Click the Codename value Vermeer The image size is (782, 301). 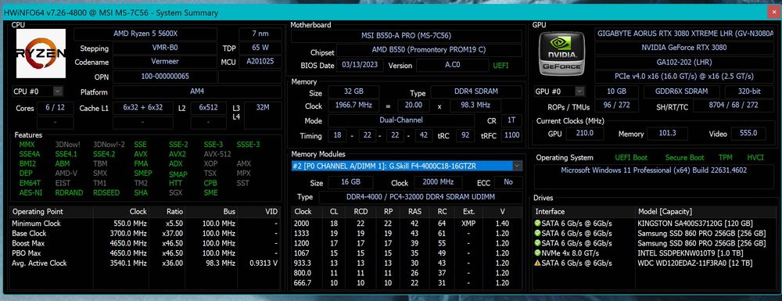pos(164,62)
